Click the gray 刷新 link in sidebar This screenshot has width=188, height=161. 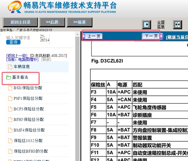46,59
